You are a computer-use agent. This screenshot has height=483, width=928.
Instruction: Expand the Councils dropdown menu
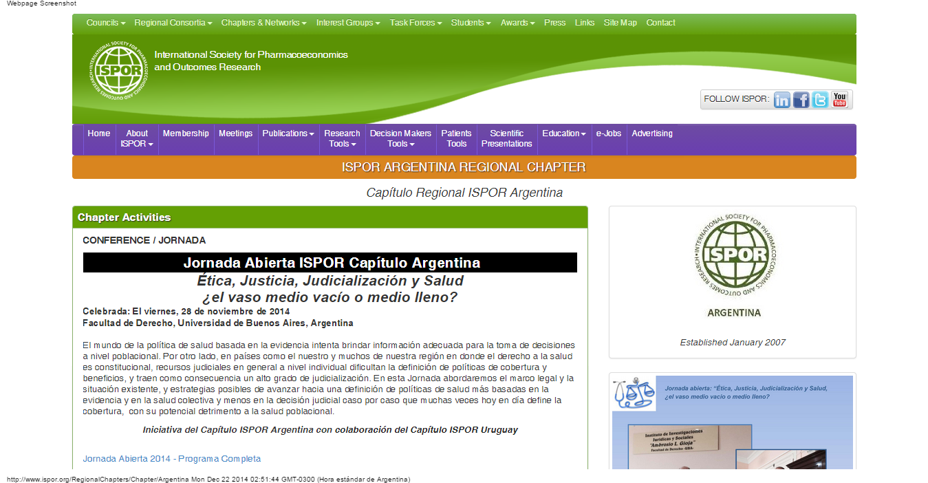[106, 23]
